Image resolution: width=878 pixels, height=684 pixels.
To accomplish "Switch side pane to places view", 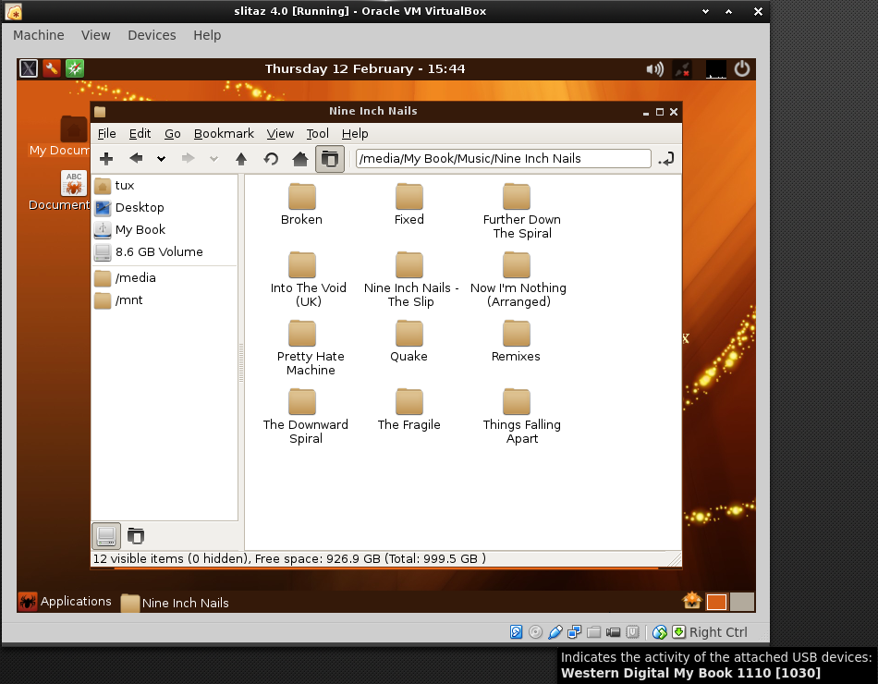I will coord(106,535).
